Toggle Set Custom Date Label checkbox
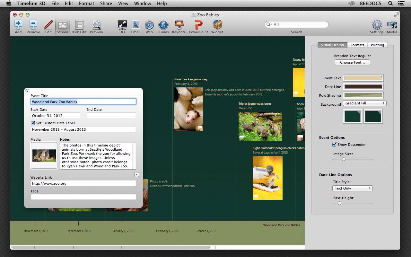The image size is (411, 257). (33, 123)
